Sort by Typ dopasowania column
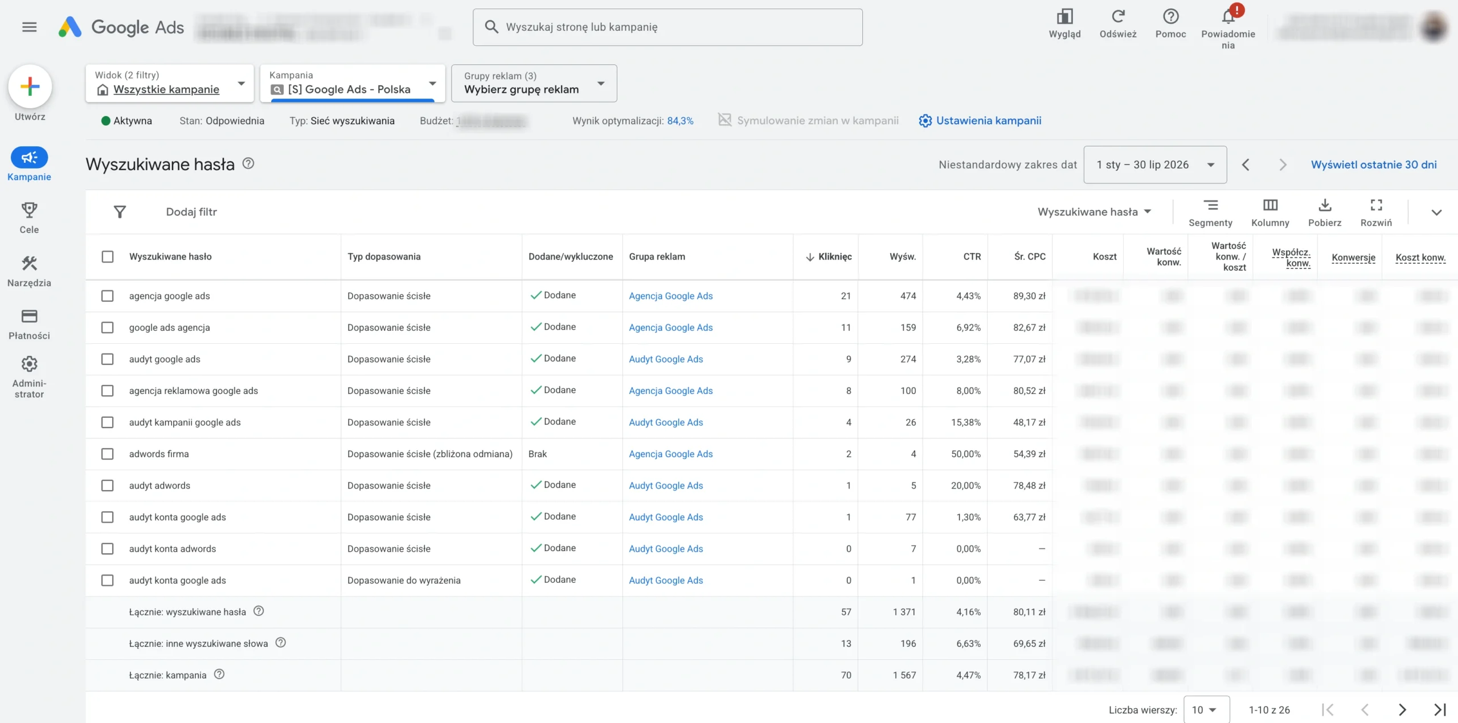The image size is (1458, 723). pos(384,256)
